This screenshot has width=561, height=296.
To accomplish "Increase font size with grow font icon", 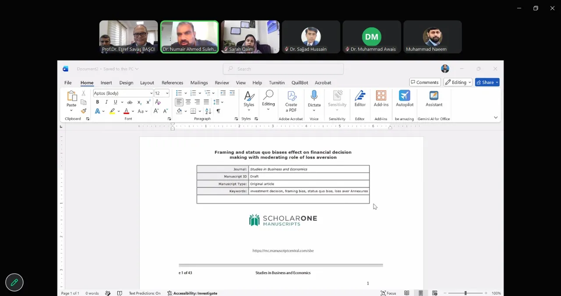I will coord(156,111).
